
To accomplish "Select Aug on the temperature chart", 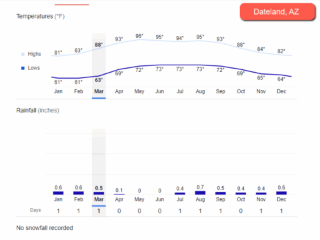I will (200, 91).
